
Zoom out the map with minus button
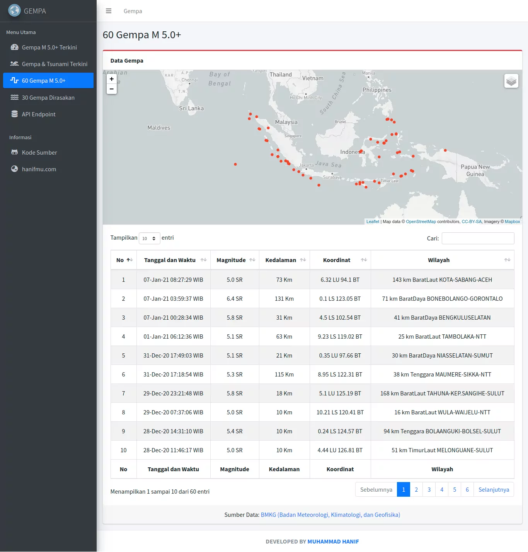112,89
